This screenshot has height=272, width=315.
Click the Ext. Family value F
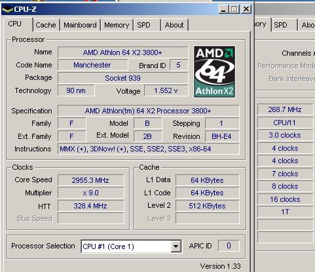[x=71, y=136]
